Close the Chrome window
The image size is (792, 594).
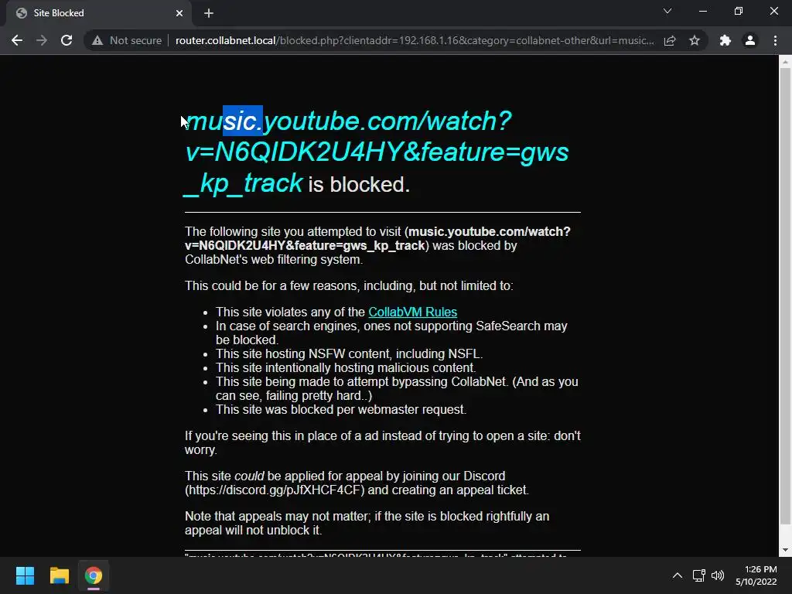pos(773,11)
